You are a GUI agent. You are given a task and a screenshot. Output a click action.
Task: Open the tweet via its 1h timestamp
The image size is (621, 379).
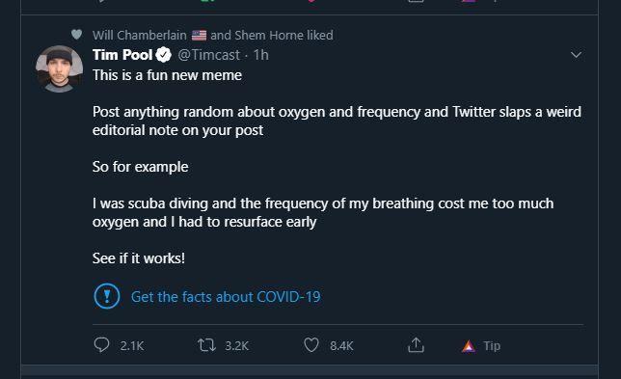point(261,55)
